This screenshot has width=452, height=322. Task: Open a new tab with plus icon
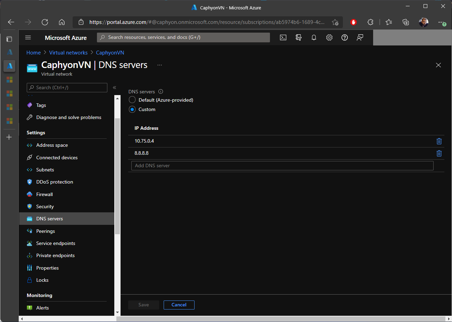click(x=9, y=137)
